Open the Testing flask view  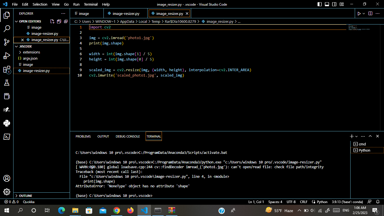(7, 83)
